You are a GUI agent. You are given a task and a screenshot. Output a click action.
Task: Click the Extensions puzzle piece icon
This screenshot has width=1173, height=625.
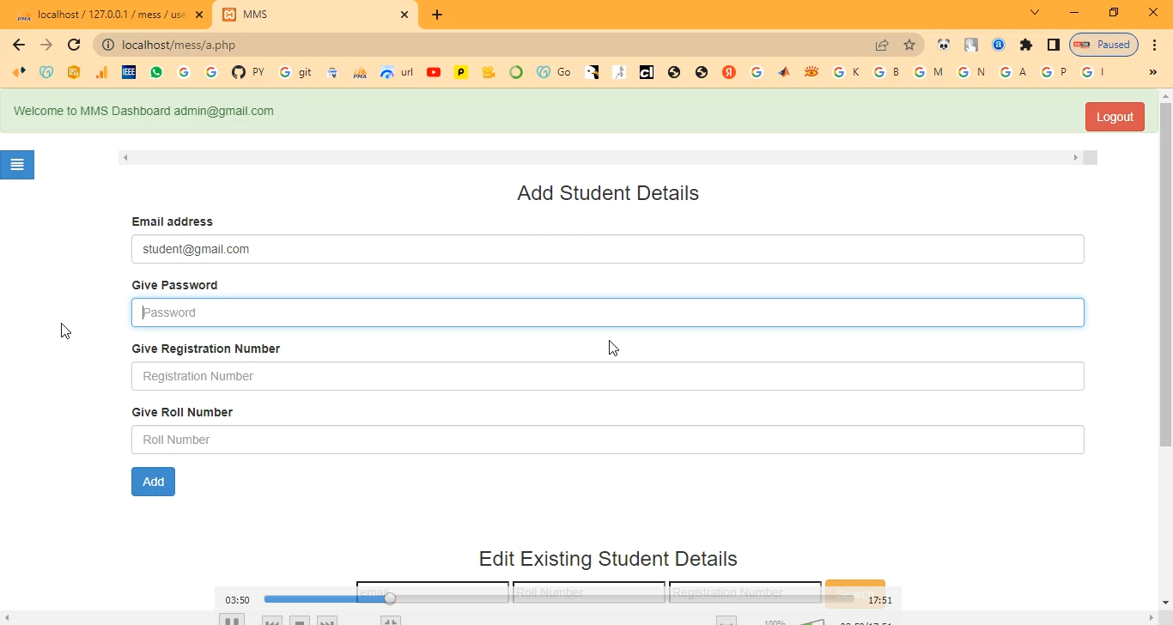1025,45
